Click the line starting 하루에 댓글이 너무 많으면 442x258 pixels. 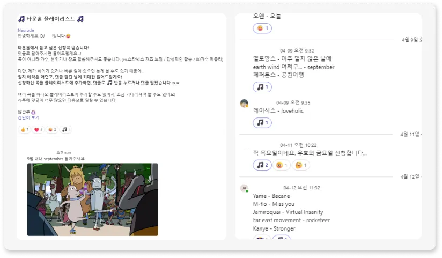67,100
